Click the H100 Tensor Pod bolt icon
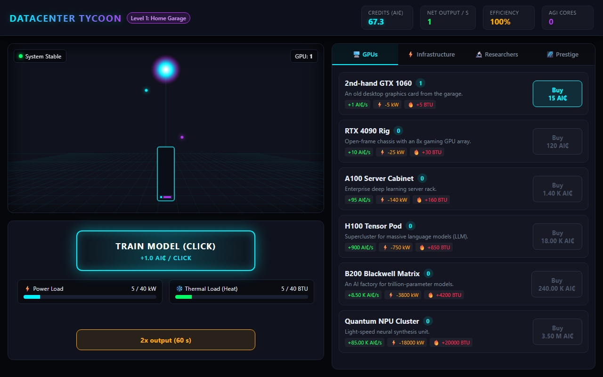 coord(385,247)
